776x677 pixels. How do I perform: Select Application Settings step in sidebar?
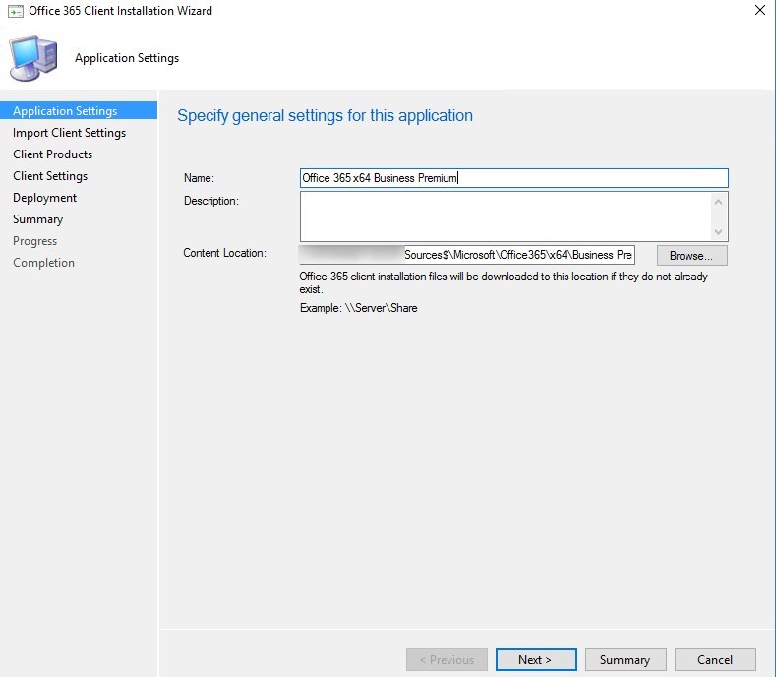point(79,110)
